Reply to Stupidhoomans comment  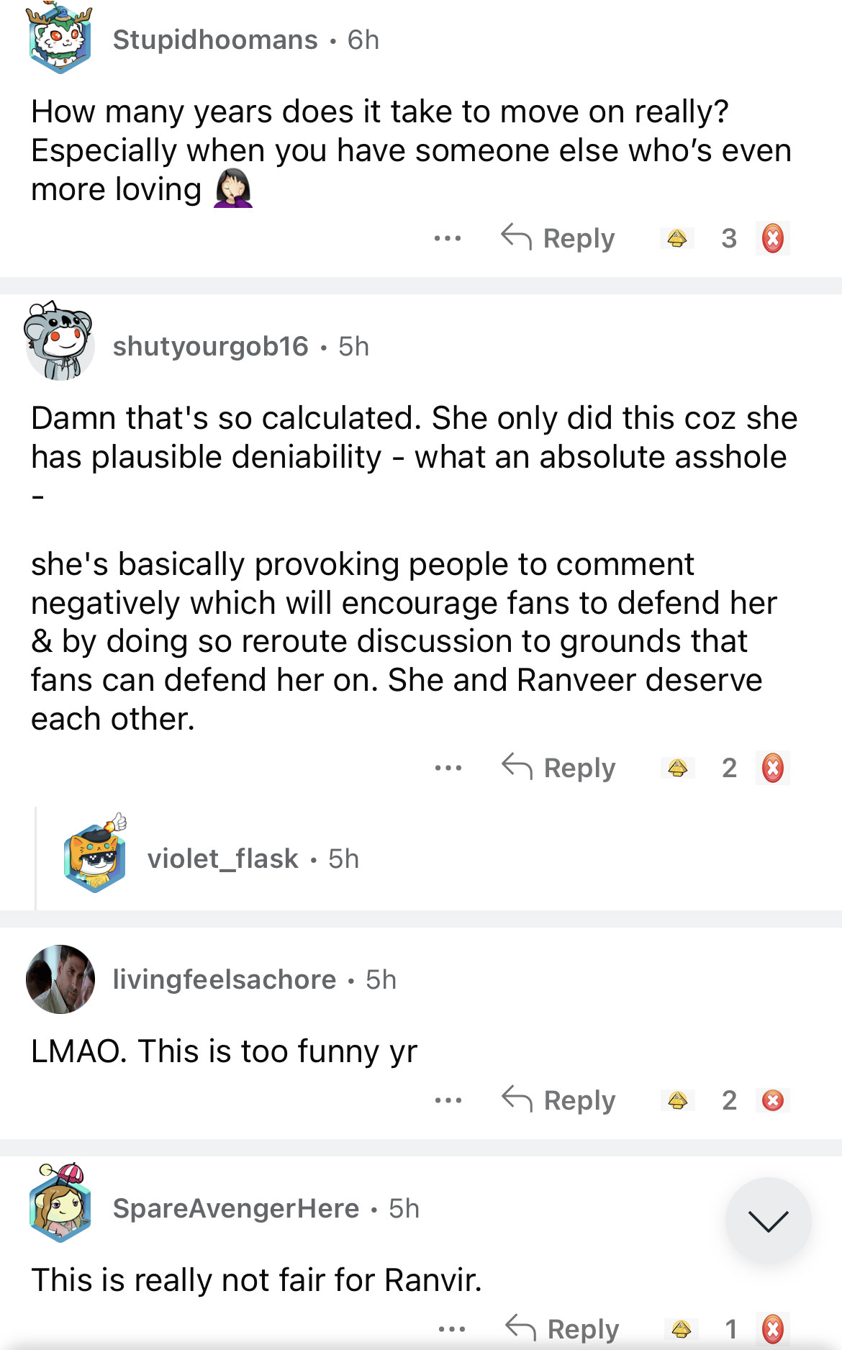point(558,238)
